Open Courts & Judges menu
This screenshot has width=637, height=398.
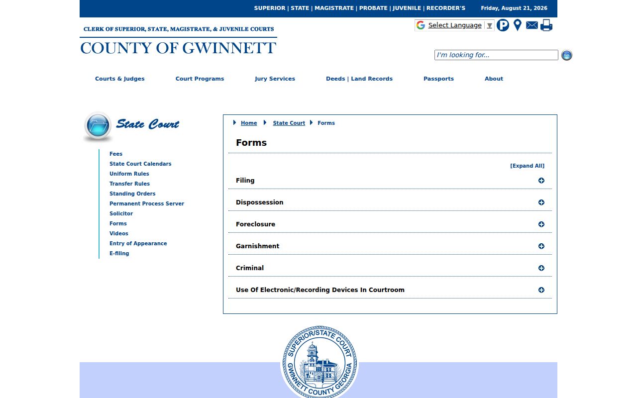(120, 79)
